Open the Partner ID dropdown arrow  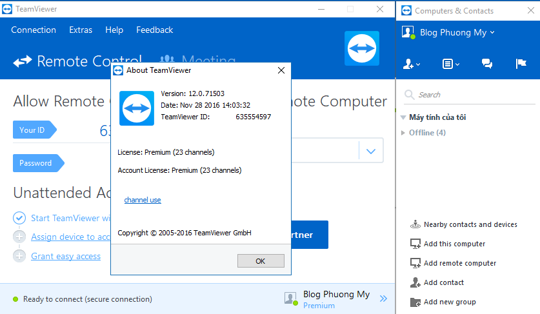pos(371,151)
